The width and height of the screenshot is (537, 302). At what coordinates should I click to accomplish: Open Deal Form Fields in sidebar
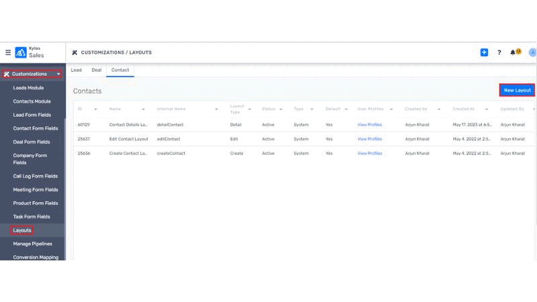32,142
